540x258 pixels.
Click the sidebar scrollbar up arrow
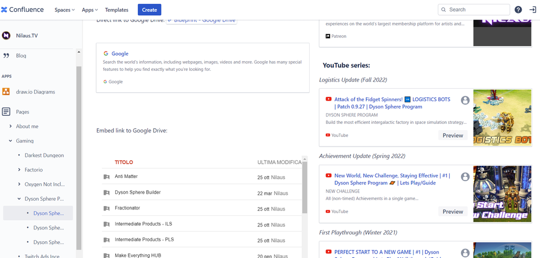coord(78,52)
